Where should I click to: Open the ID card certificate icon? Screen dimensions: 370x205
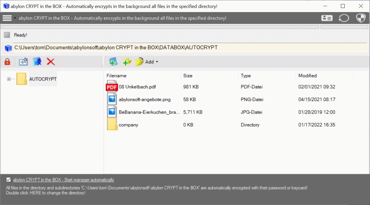pos(327,18)
